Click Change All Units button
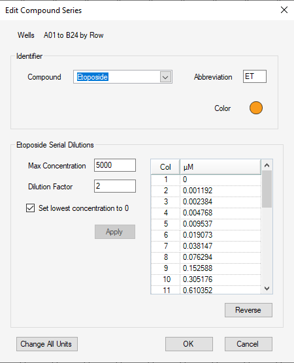 tap(47, 344)
